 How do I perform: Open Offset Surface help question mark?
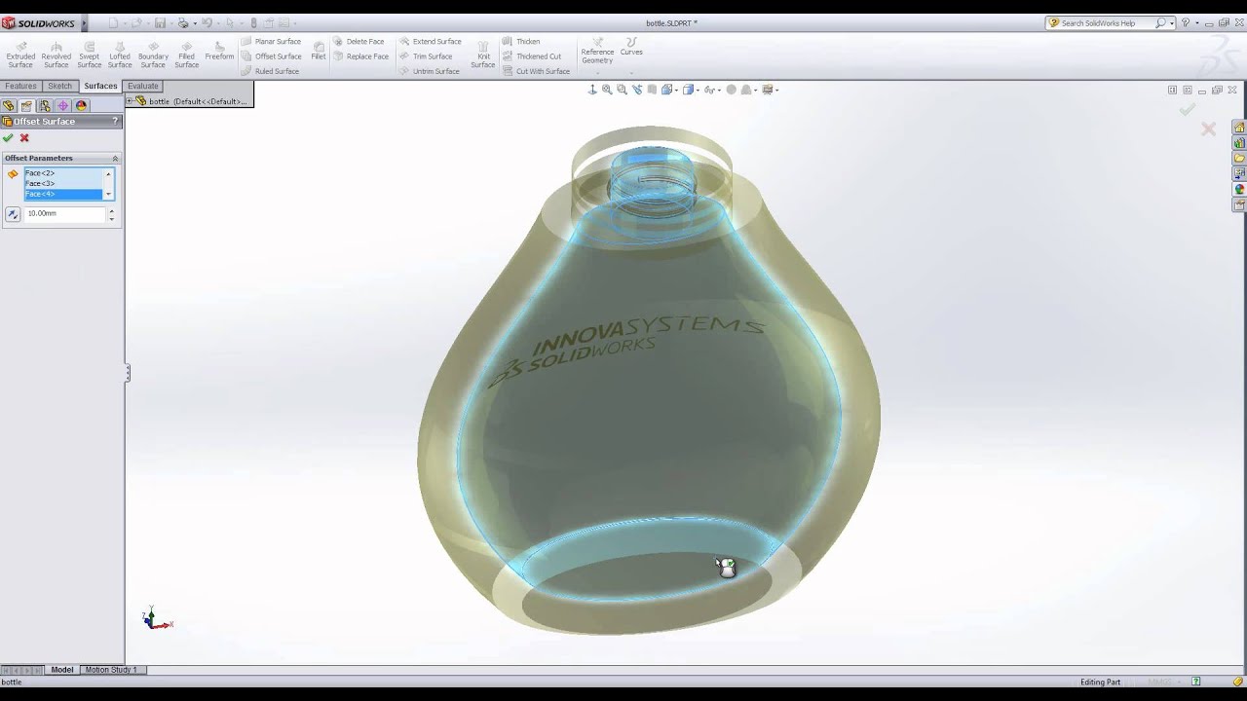115,122
